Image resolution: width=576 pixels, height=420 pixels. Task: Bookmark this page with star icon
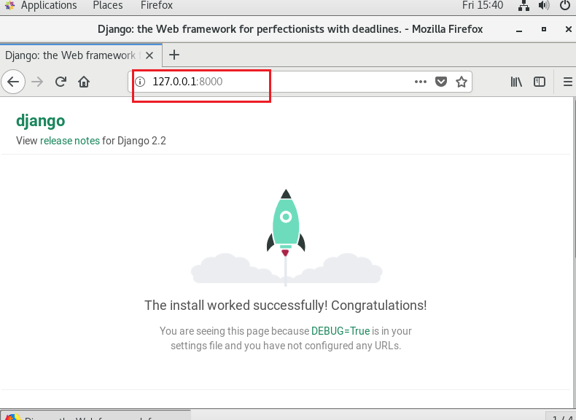[462, 82]
